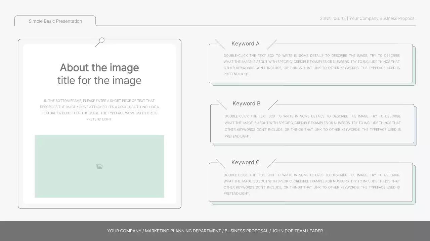This screenshot has width=430, height=241.
Task: Click the About the image title
Action: [x=99, y=68]
